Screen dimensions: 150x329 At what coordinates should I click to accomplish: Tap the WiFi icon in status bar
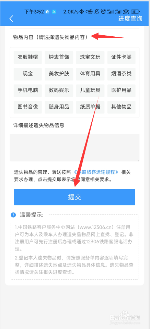pyautogui.click(x=126, y=11)
